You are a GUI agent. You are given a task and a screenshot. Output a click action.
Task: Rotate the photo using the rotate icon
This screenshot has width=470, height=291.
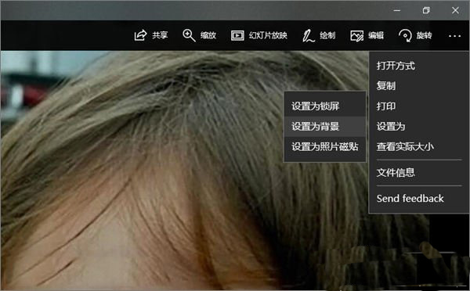coord(405,36)
